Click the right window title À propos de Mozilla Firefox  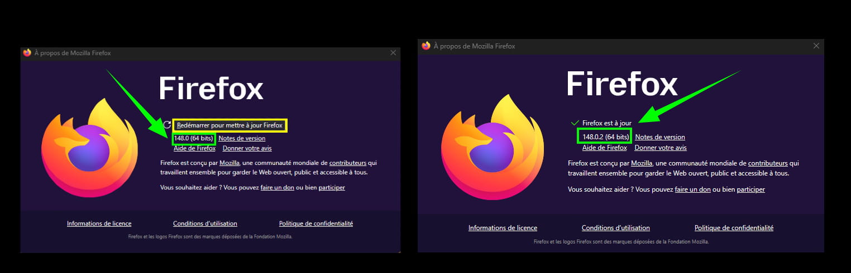click(474, 46)
